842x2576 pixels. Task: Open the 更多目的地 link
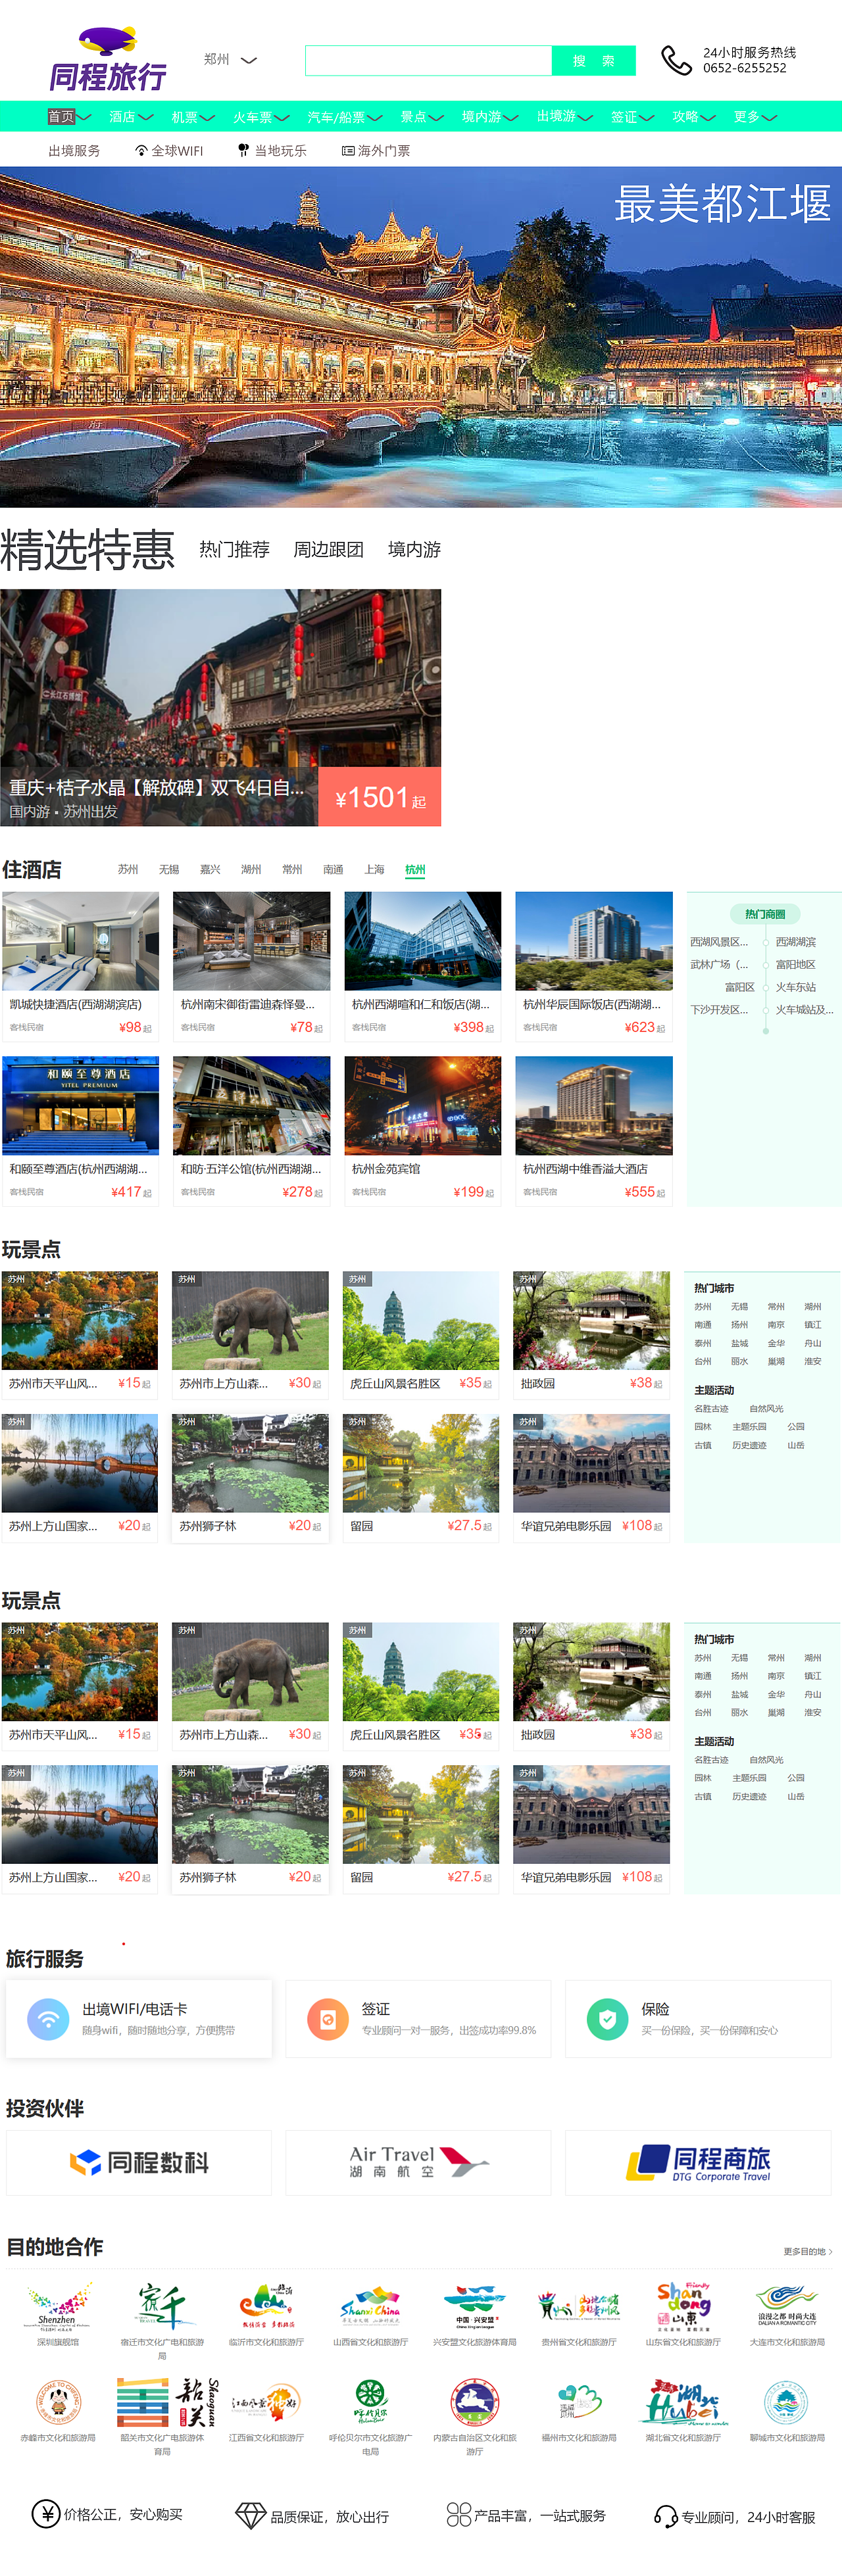click(807, 2252)
